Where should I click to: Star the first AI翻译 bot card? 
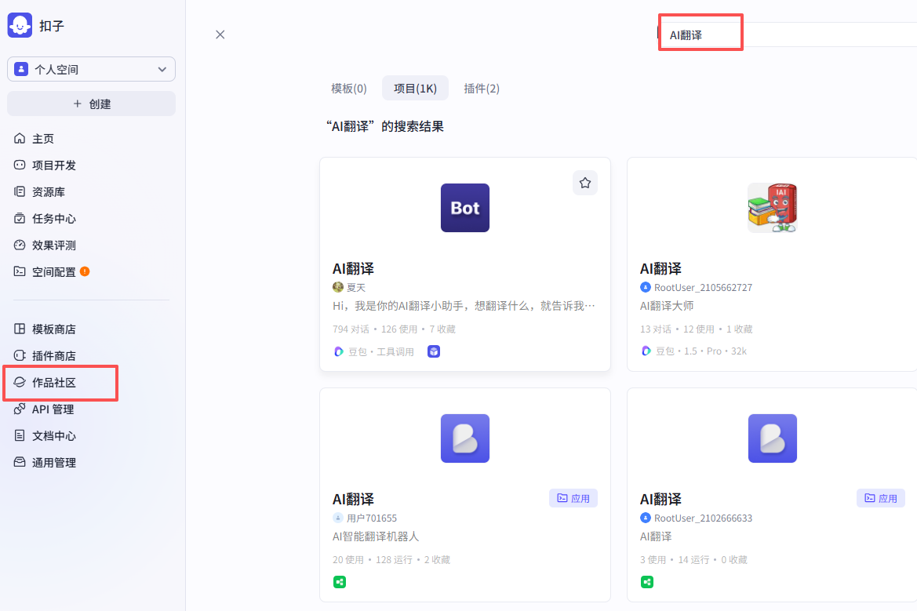[584, 182]
